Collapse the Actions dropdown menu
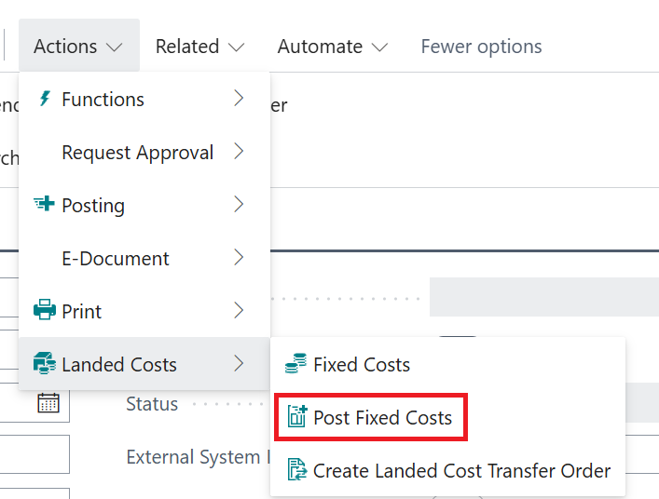Viewport: 659px width, 499px height. coord(78,47)
